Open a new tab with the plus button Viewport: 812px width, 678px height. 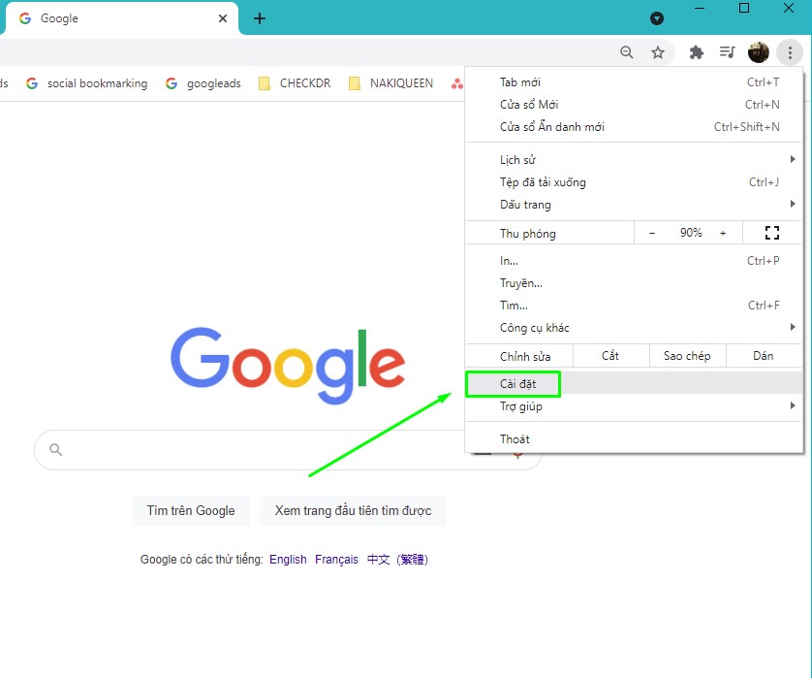(x=260, y=18)
